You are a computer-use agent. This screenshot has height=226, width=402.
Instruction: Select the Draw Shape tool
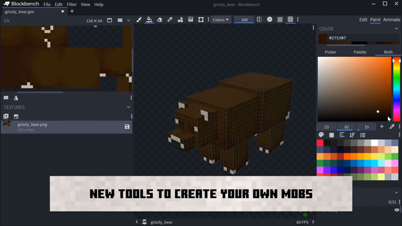click(180, 20)
